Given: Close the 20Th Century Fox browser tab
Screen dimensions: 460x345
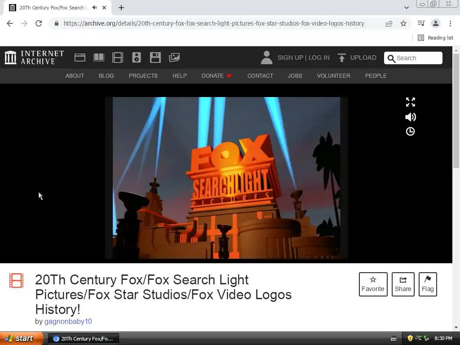Looking at the screenshot, I should [104, 8].
